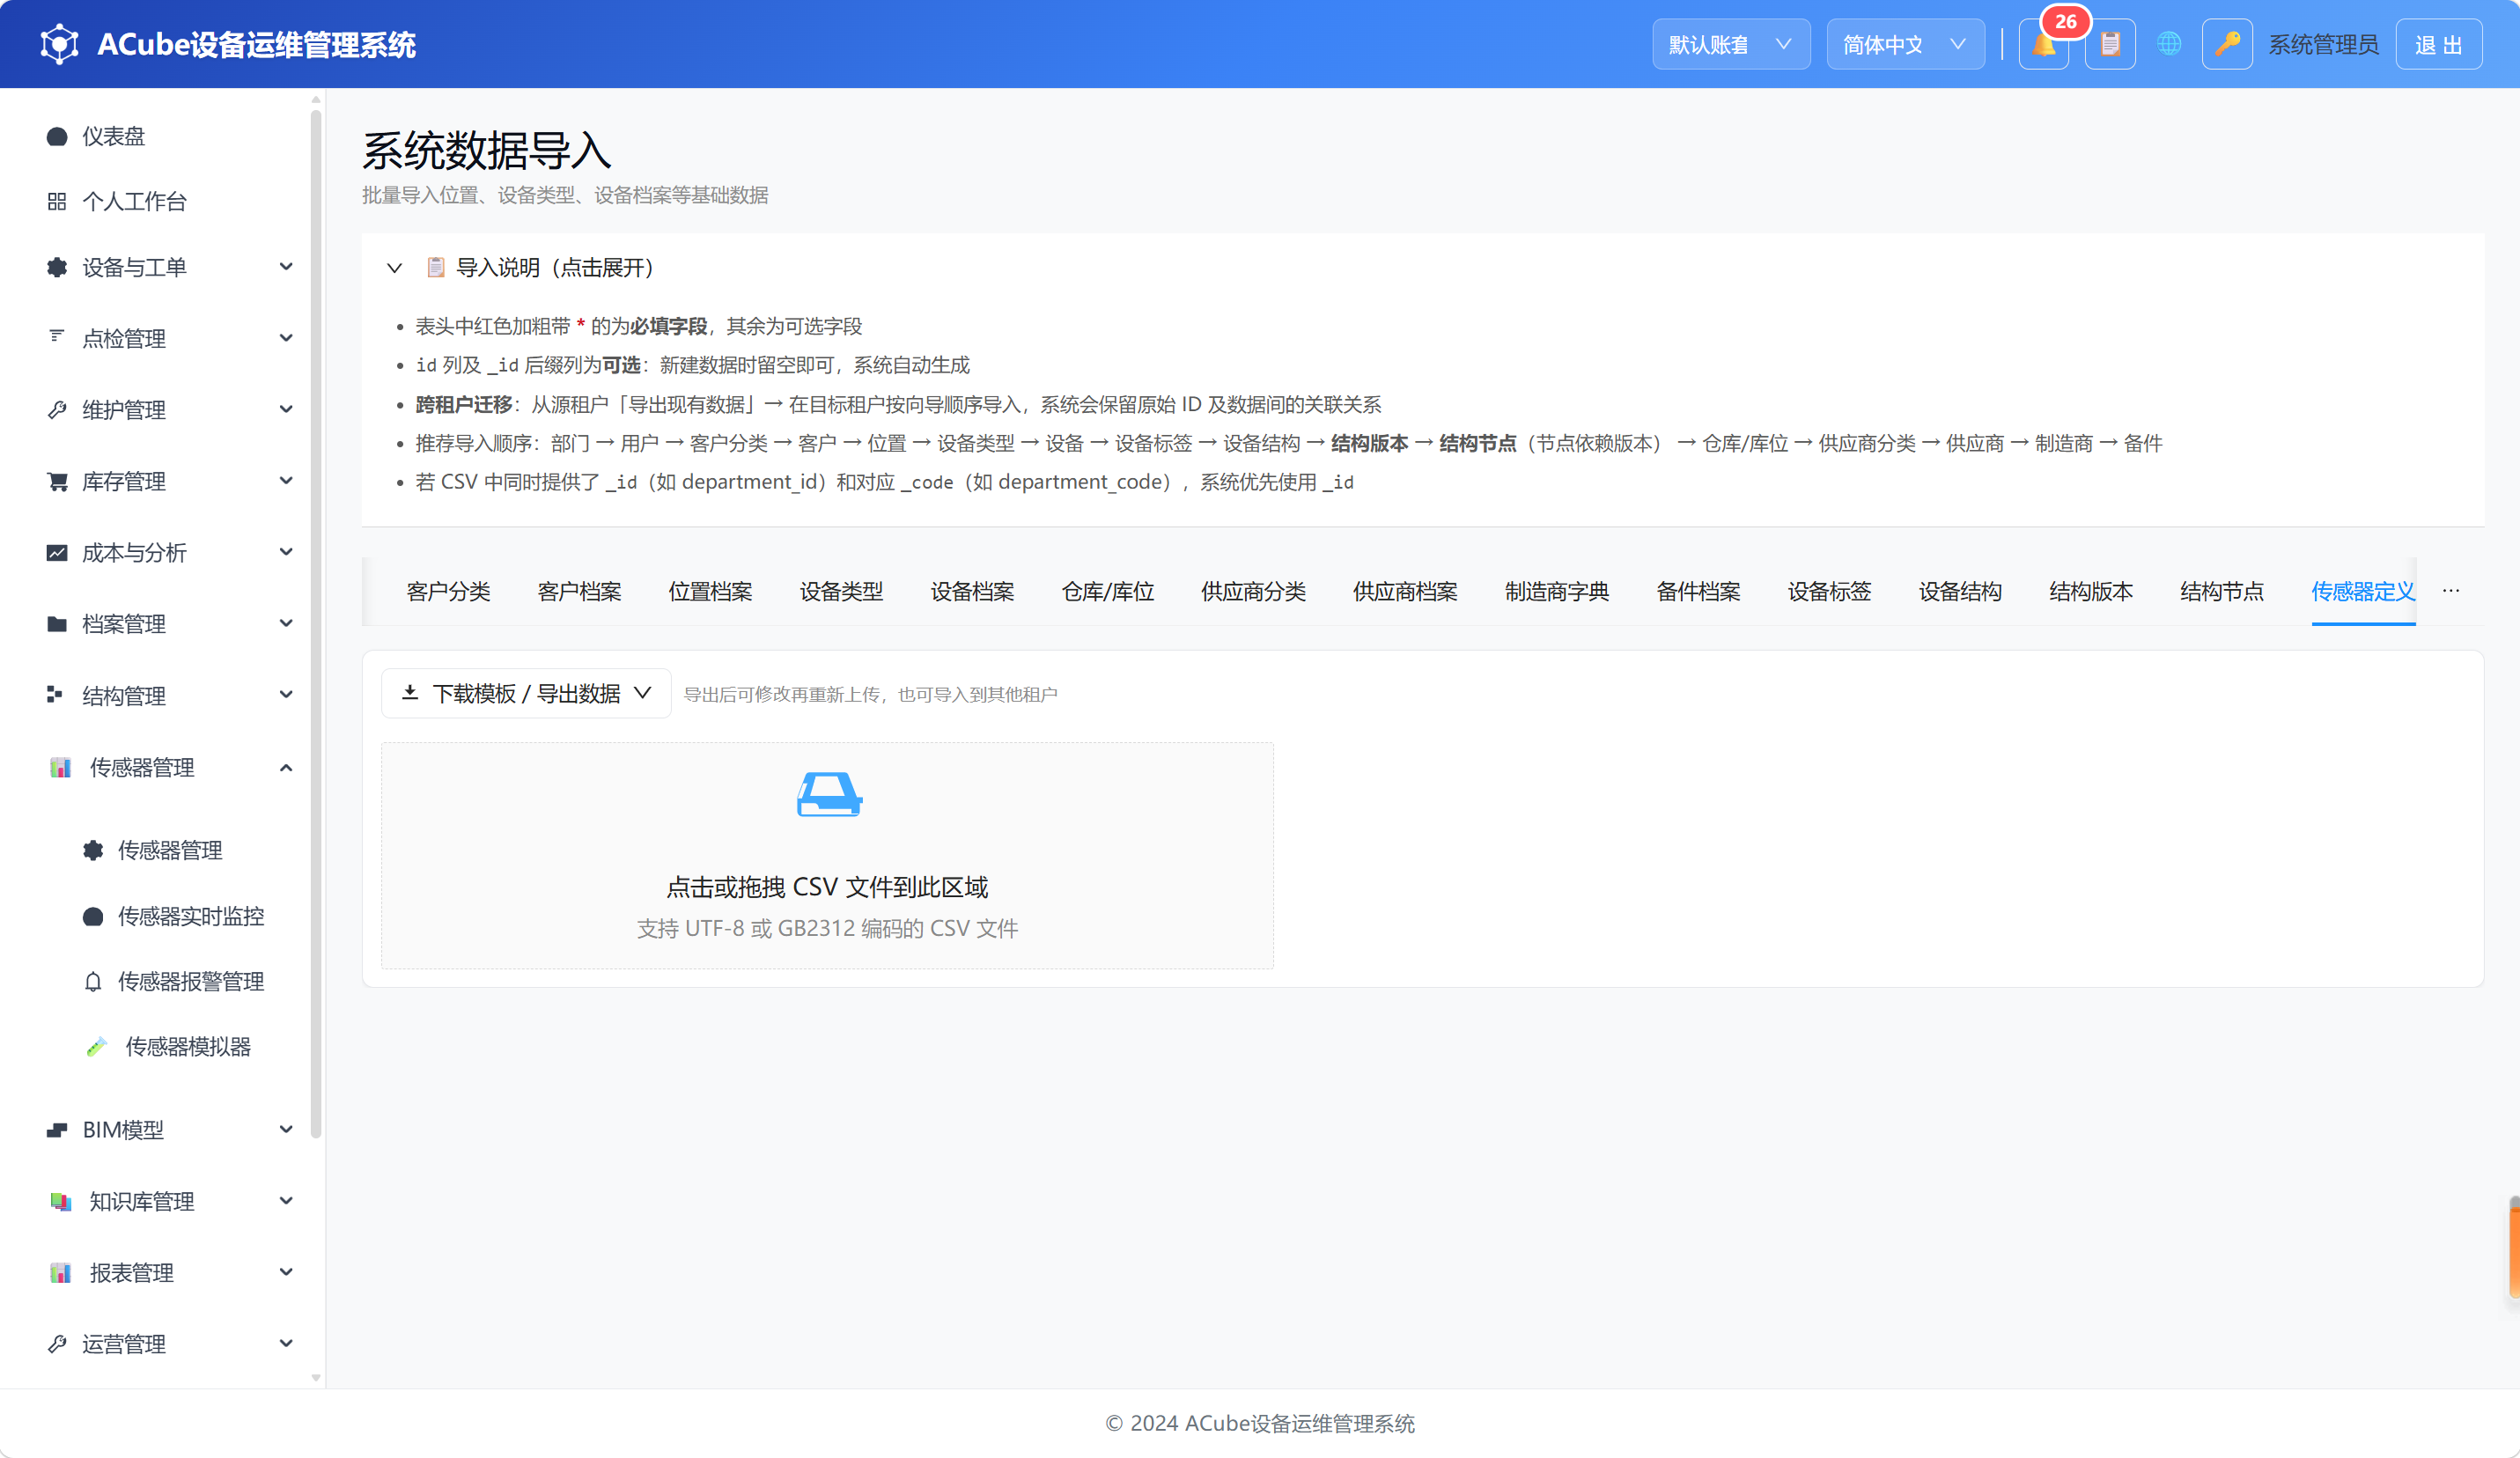Click the 库存管理 cart icon
The height and width of the screenshot is (1458, 2520).
click(x=57, y=481)
